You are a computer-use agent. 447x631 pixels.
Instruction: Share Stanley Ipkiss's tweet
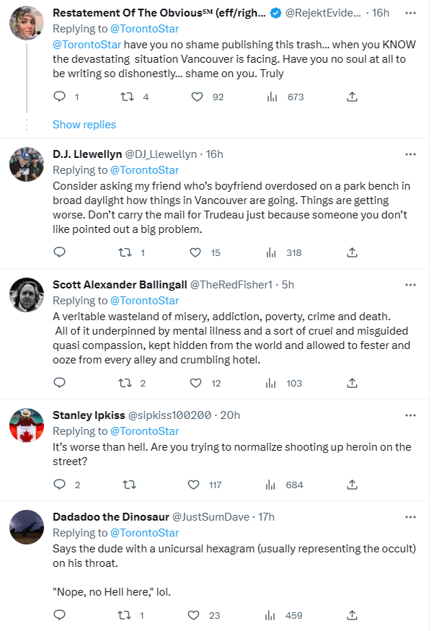352,485
